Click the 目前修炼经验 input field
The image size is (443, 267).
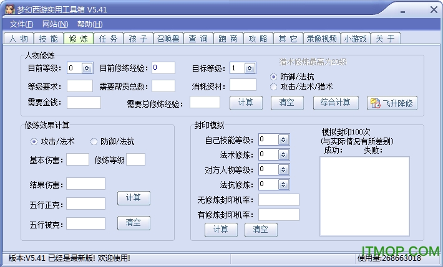(163, 68)
